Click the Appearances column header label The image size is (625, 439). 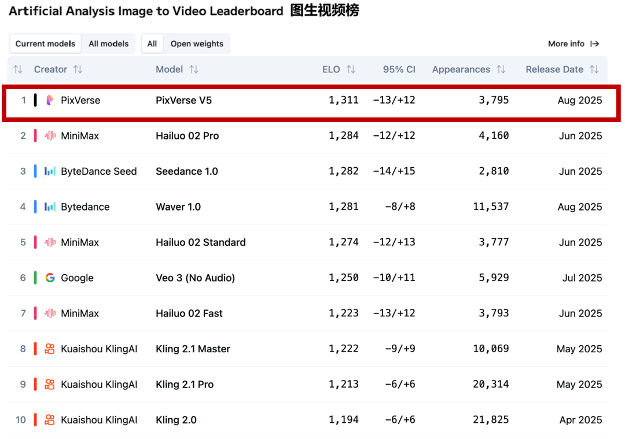461,70
